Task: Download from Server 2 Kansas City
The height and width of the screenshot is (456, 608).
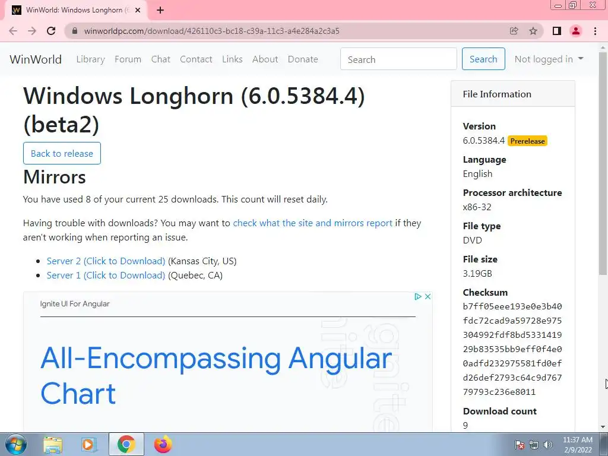Action: pos(106,261)
